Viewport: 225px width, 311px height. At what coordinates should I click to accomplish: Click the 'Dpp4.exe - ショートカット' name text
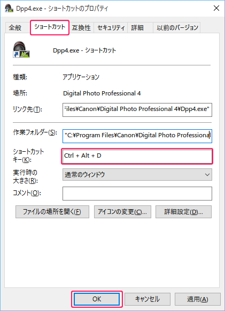click(84, 50)
